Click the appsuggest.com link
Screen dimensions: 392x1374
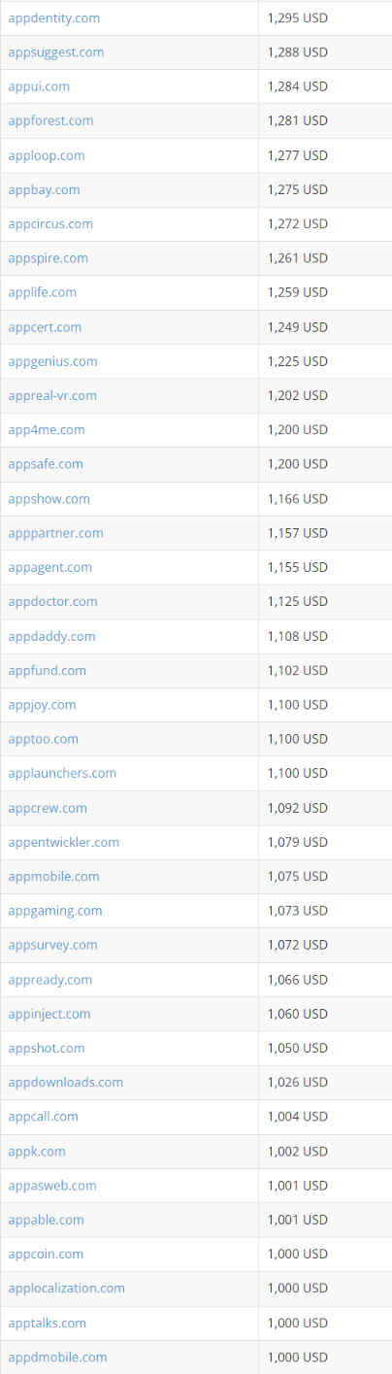(x=55, y=52)
